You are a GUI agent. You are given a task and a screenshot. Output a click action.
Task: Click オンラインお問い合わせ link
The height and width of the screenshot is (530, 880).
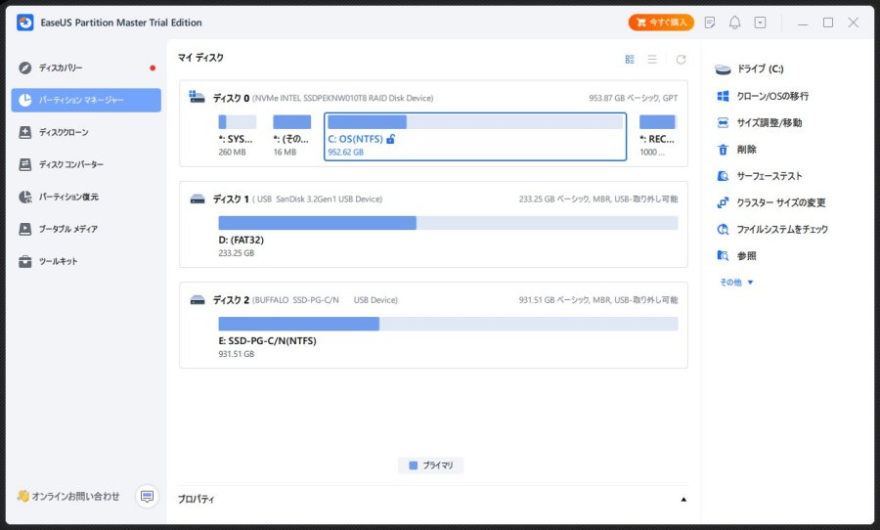click(69, 497)
